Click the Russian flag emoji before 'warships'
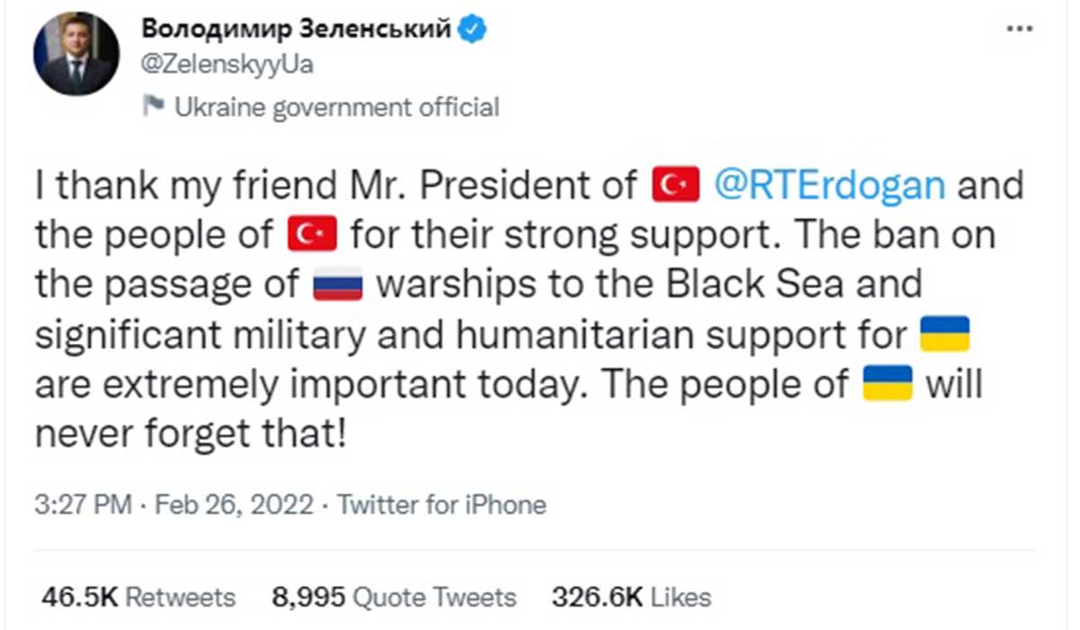 coord(337,284)
